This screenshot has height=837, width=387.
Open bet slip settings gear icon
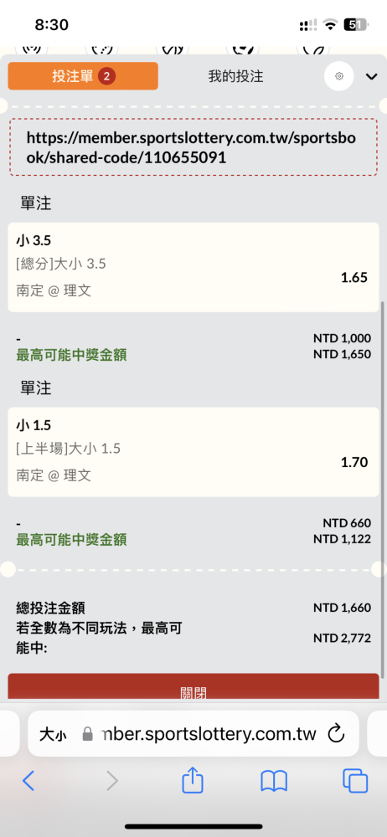(x=339, y=76)
